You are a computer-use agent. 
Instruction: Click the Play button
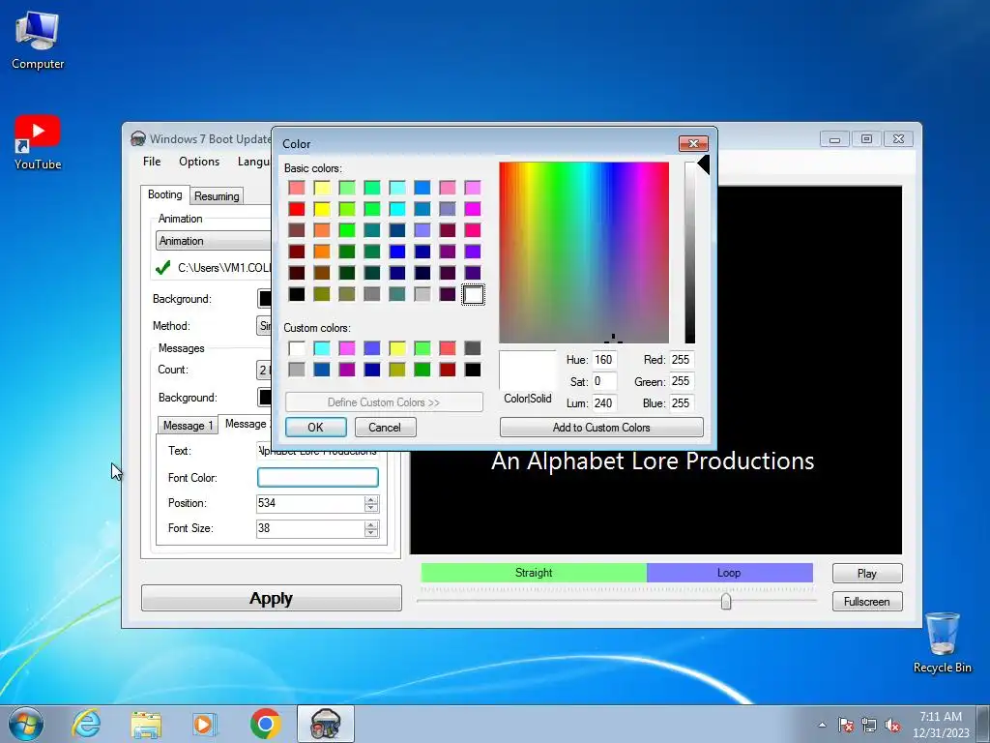point(867,573)
